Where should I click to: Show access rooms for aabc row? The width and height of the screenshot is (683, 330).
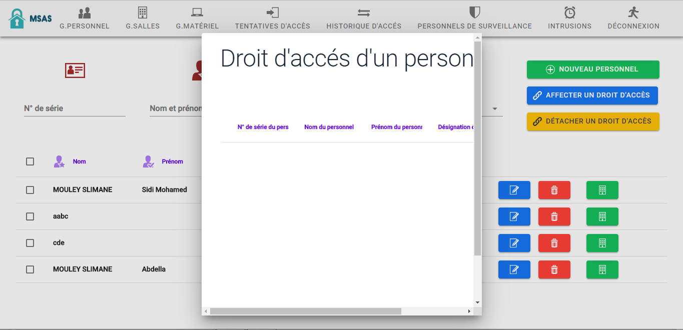click(602, 216)
